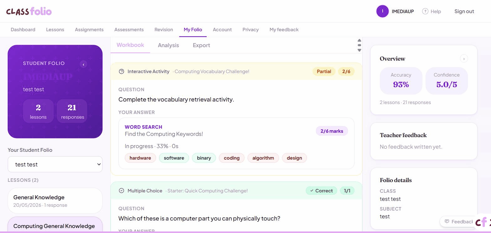The image size is (491, 233).
Task: Click the ClassFolio logo
Action: coord(29,11)
